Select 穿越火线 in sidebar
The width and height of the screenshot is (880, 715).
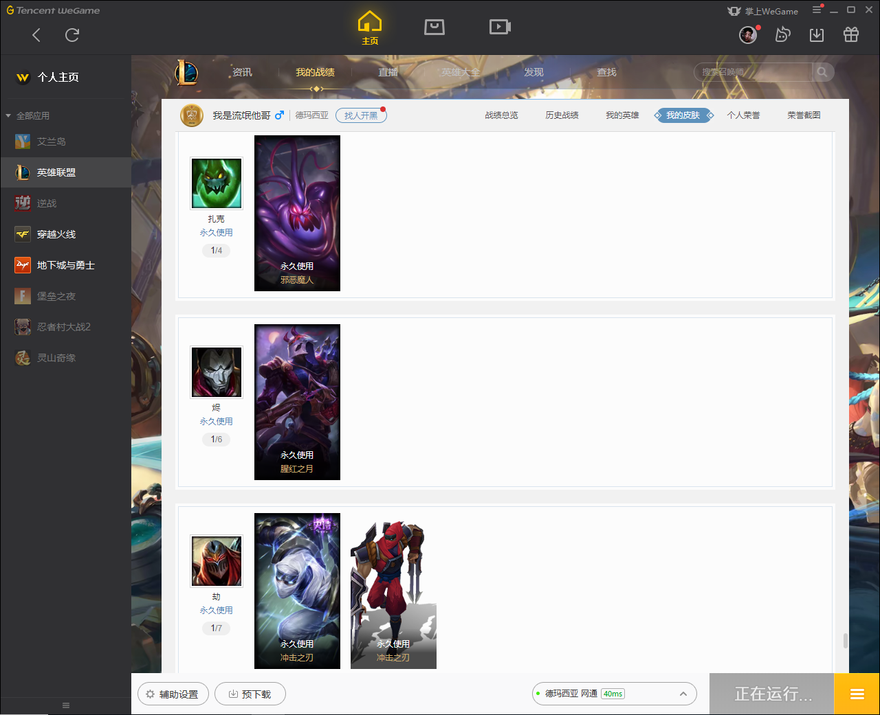click(66, 234)
